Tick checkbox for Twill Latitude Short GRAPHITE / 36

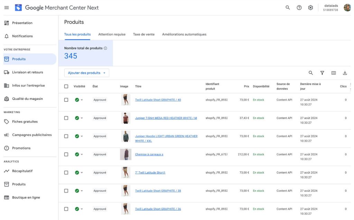click(66, 209)
